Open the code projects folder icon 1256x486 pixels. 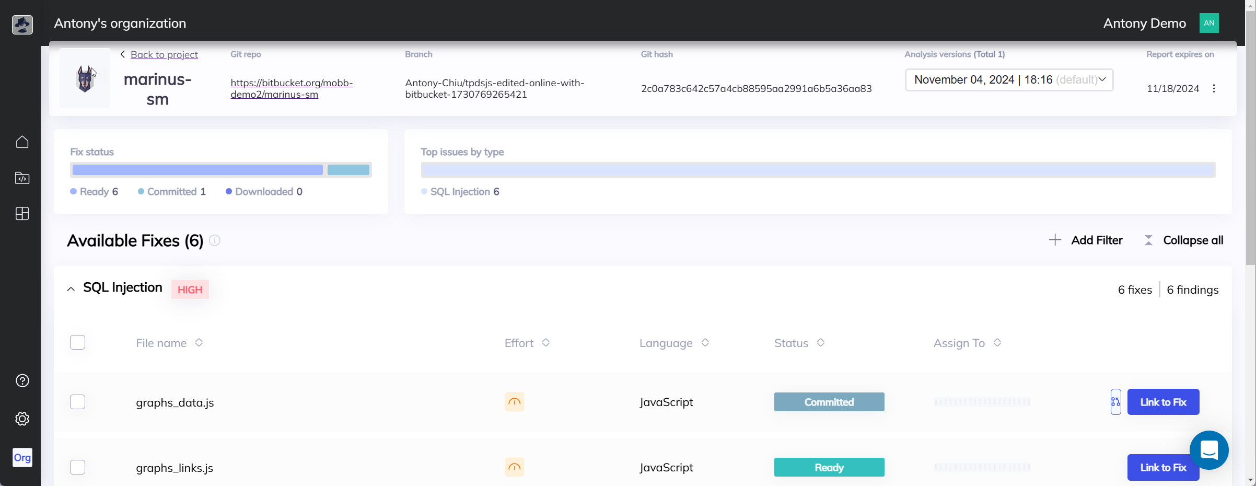pyautogui.click(x=22, y=178)
